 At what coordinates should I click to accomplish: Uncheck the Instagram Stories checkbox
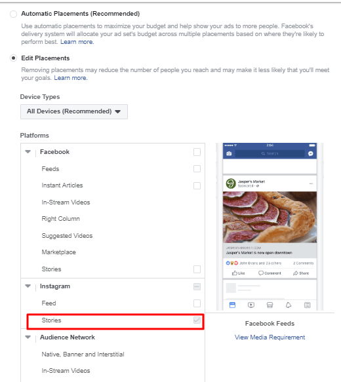[x=197, y=320]
